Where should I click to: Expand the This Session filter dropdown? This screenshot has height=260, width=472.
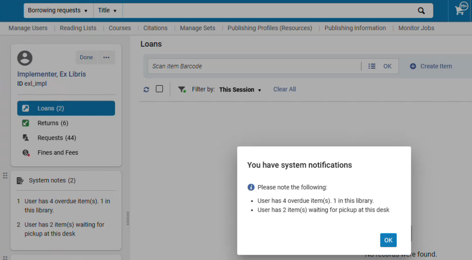240,90
